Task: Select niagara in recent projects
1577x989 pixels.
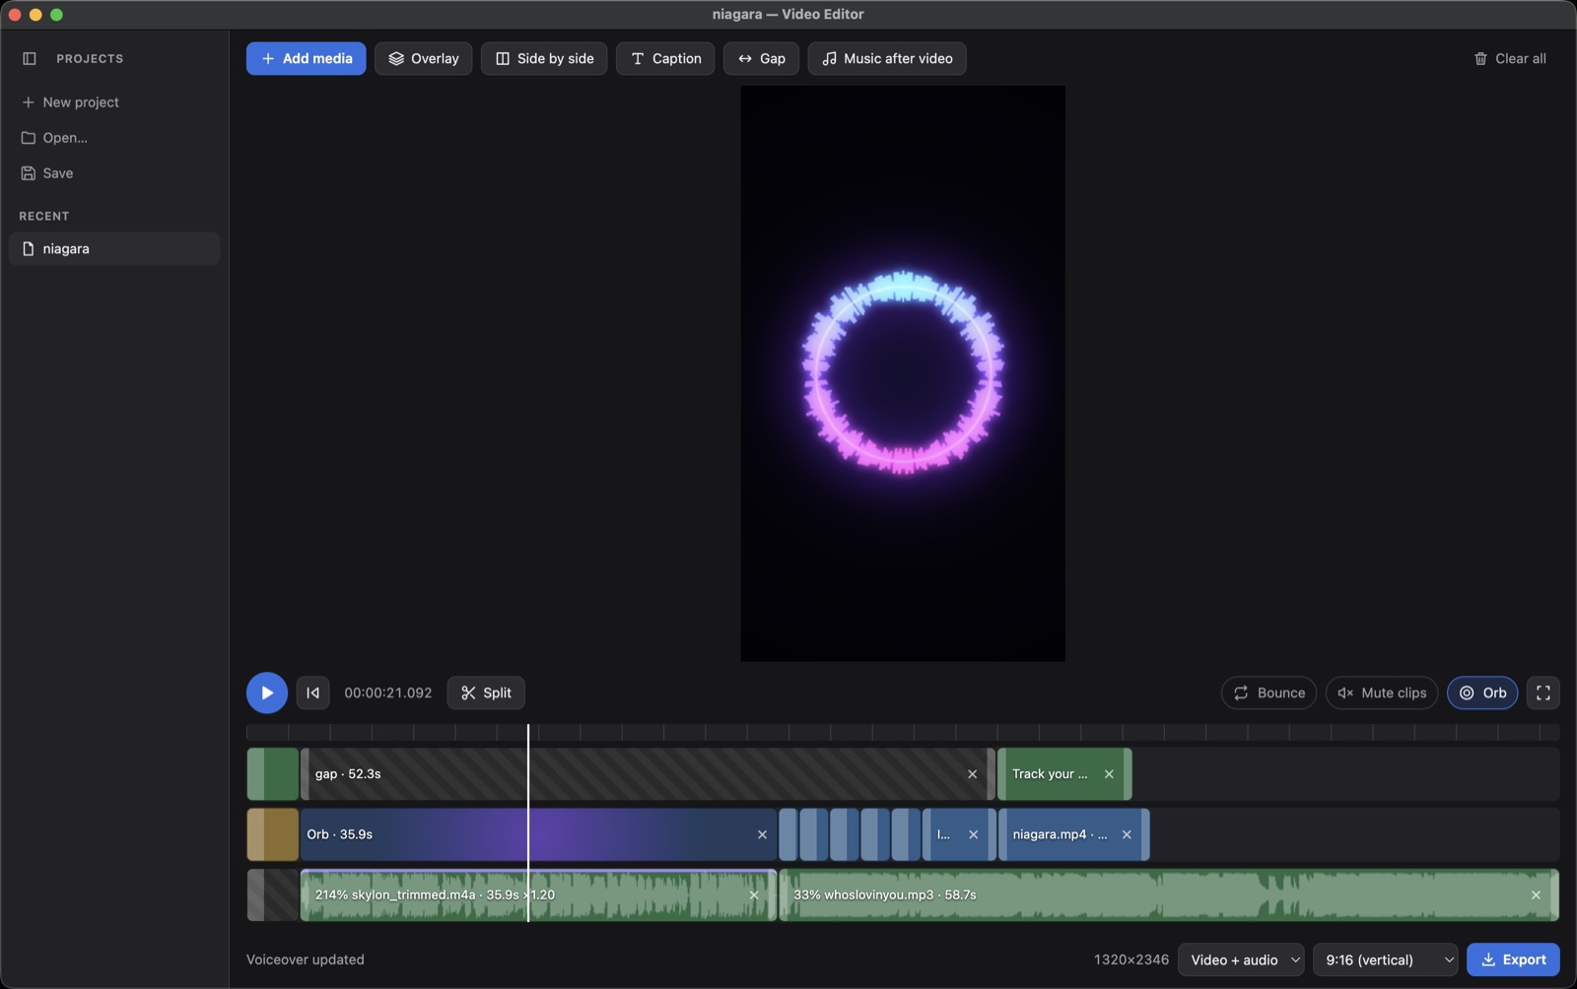Action: click(114, 248)
